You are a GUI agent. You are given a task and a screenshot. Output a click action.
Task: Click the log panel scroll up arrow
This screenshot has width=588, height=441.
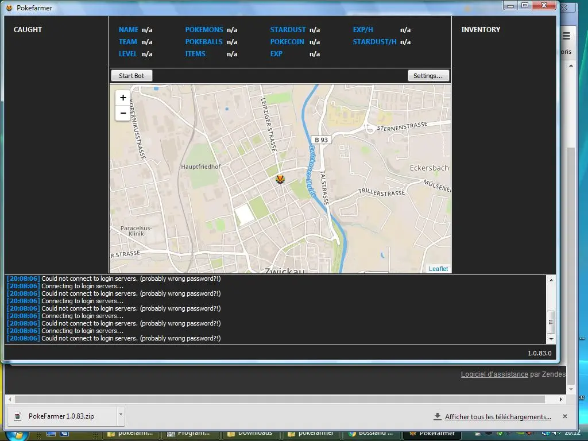[551, 280]
